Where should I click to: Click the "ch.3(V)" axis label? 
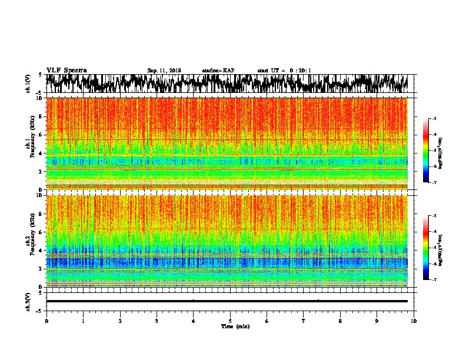28,302
